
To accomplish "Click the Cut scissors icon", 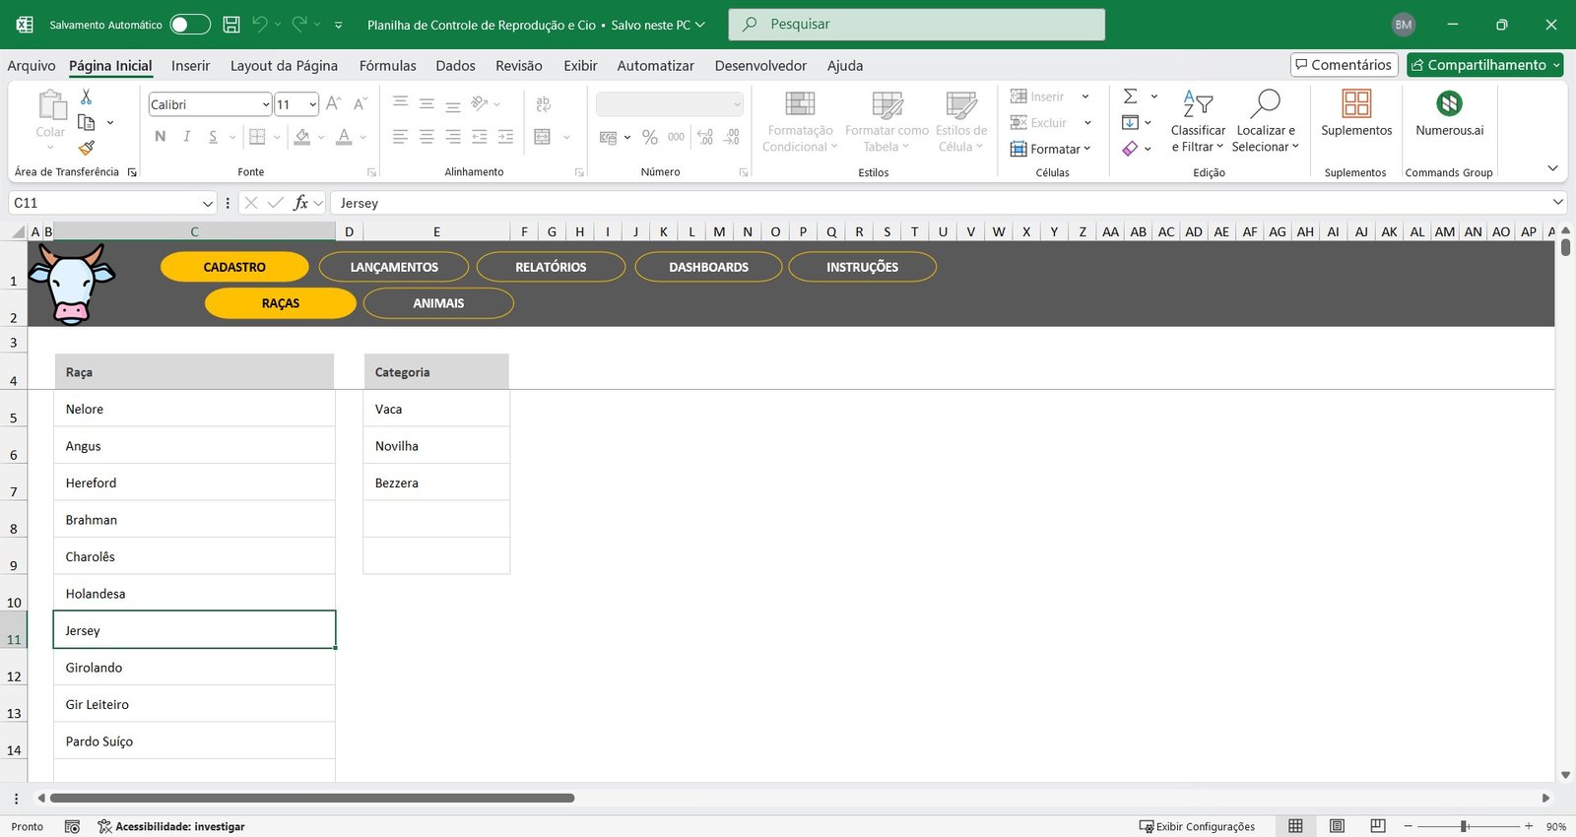I will [x=86, y=97].
